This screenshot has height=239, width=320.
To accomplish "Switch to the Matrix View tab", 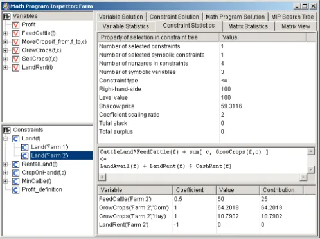I will pos(296,26).
